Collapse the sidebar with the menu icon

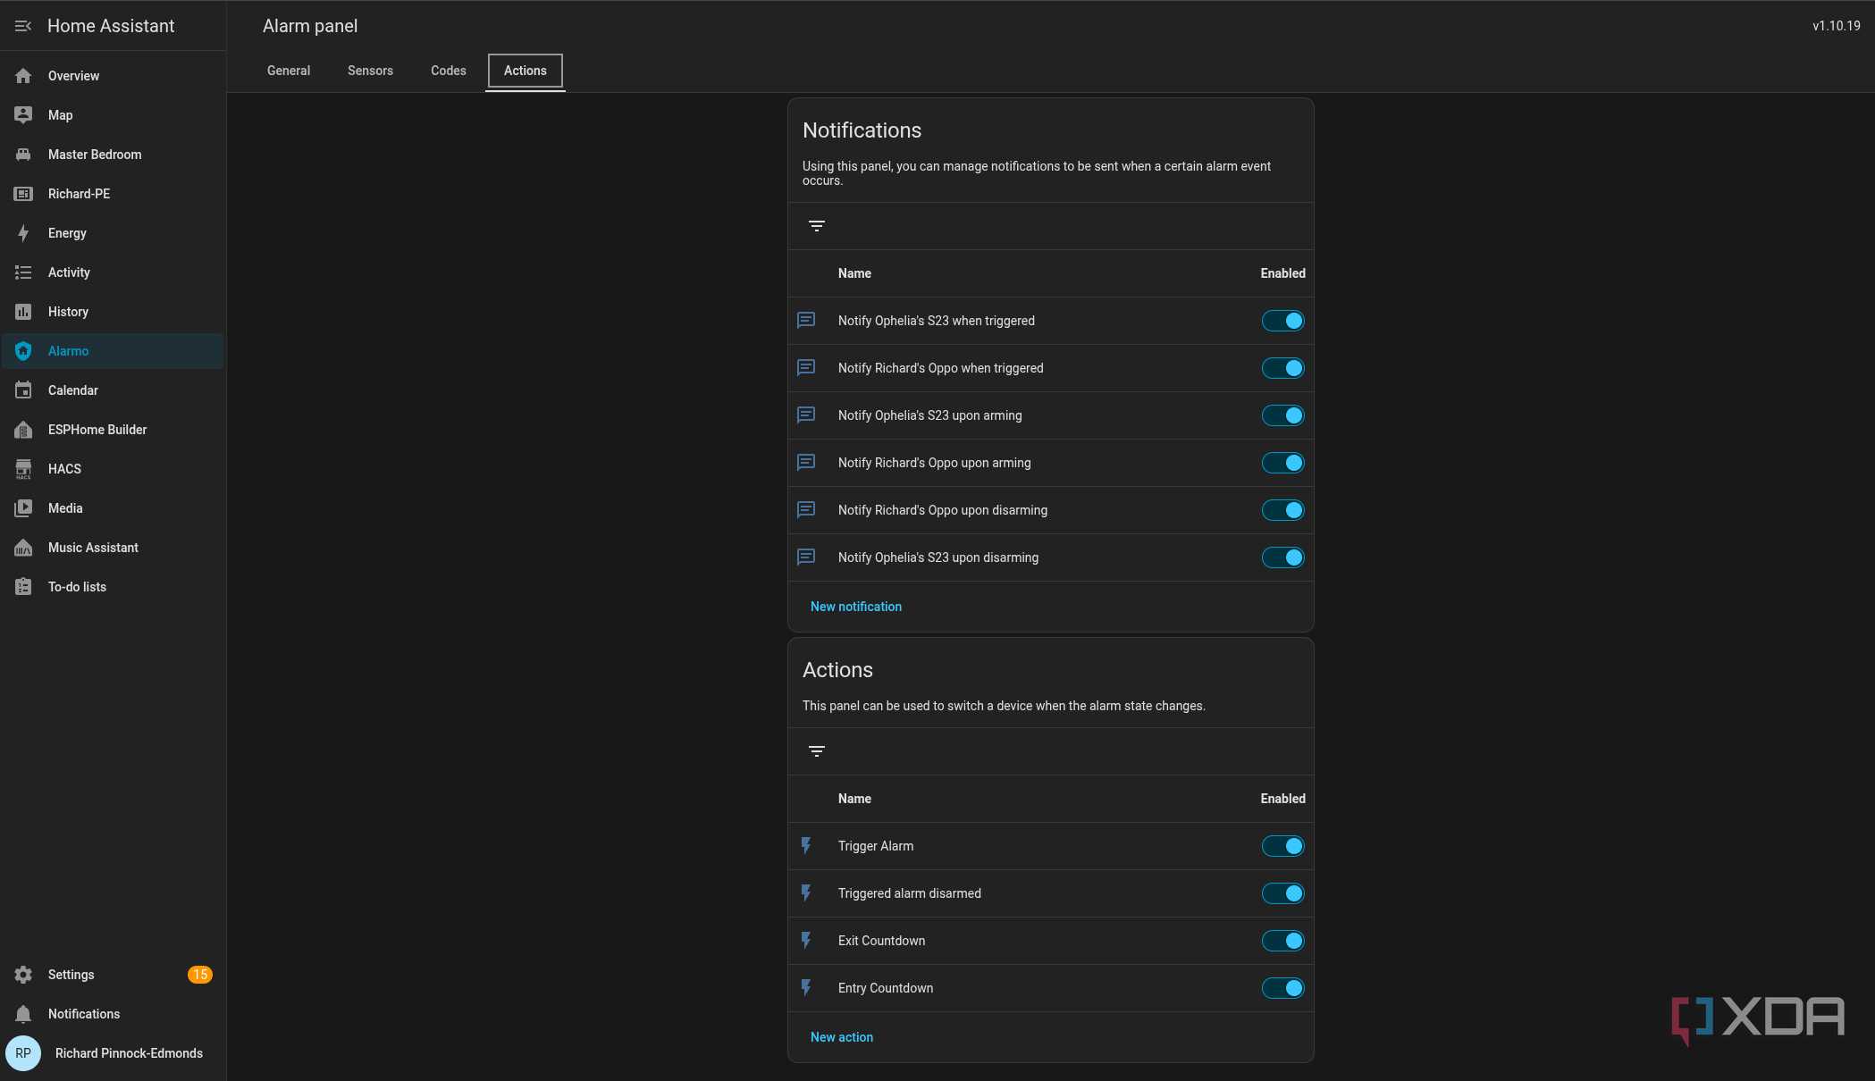click(x=23, y=26)
